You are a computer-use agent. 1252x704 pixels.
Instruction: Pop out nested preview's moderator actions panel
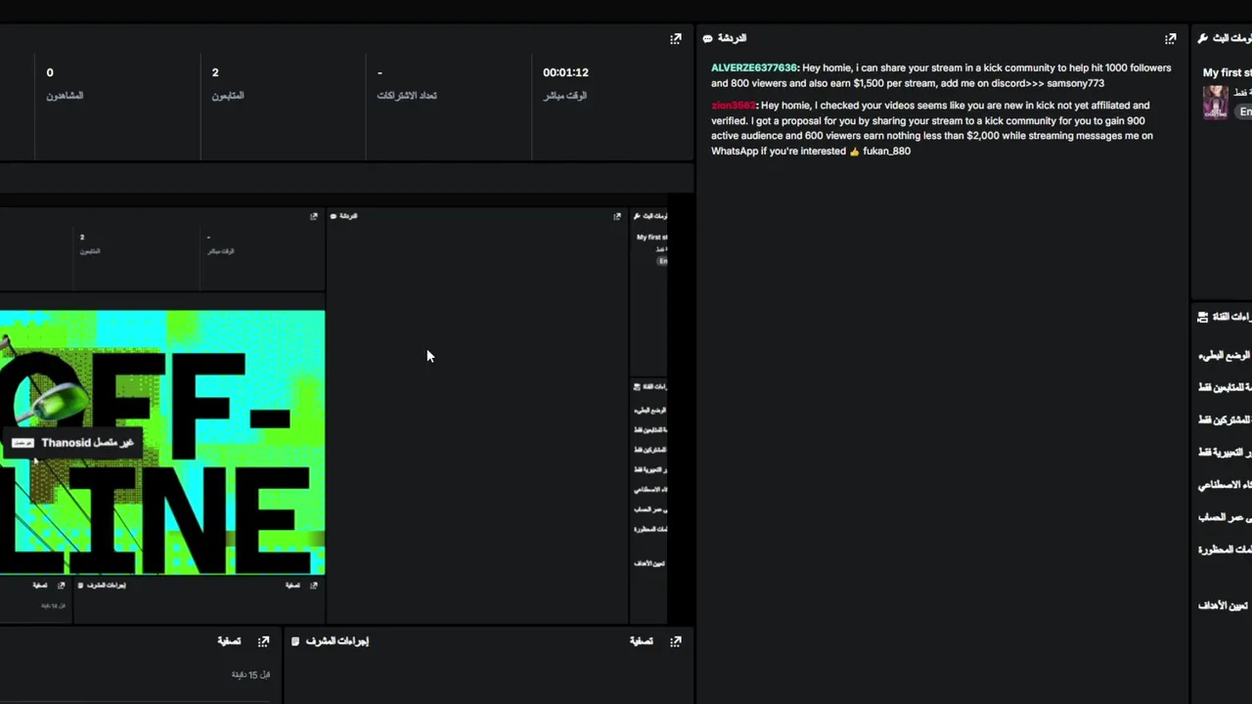pyautogui.click(x=313, y=586)
